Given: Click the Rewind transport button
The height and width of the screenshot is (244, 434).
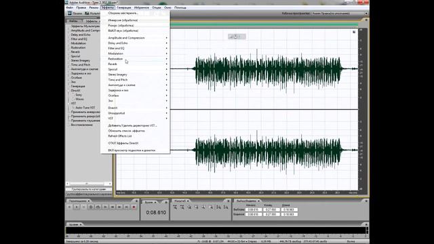Looking at the screenshot, I should [113, 207].
